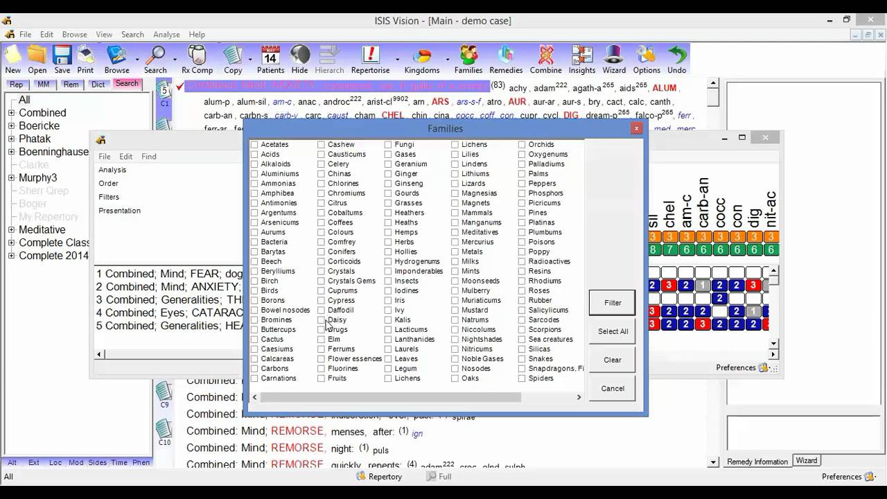Expand the Meditative tree node
The width and height of the screenshot is (887, 499).
tap(11, 230)
